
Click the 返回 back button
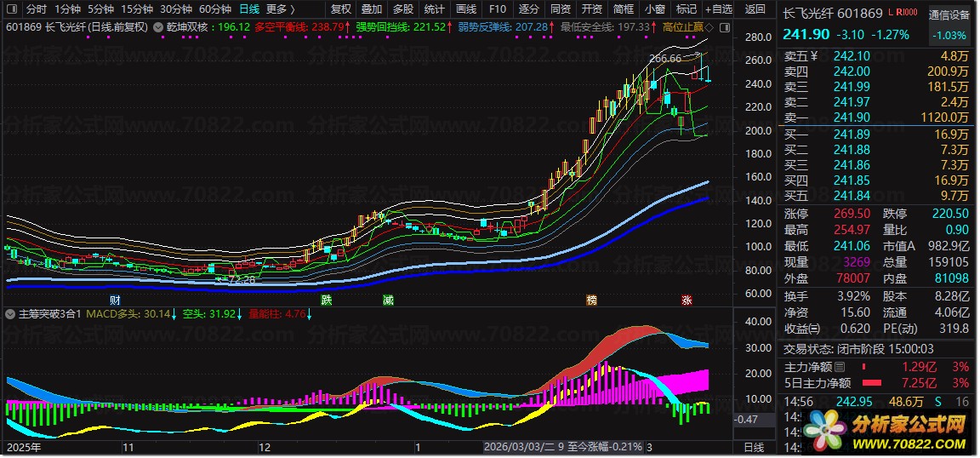pyautogui.click(x=755, y=9)
